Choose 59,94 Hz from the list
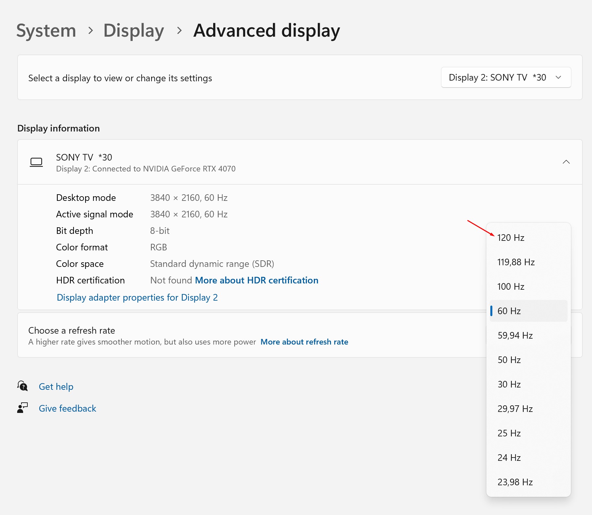 528,335
